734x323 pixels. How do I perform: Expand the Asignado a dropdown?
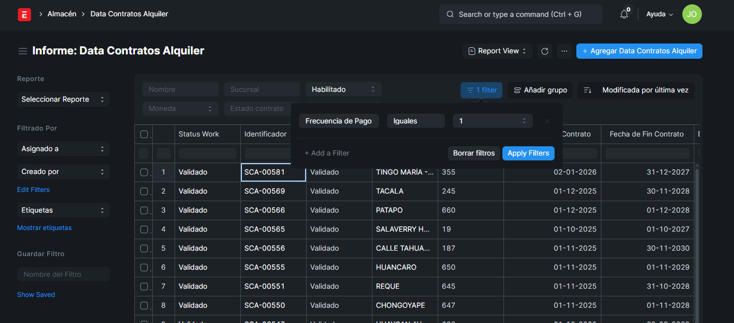point(63,149)
